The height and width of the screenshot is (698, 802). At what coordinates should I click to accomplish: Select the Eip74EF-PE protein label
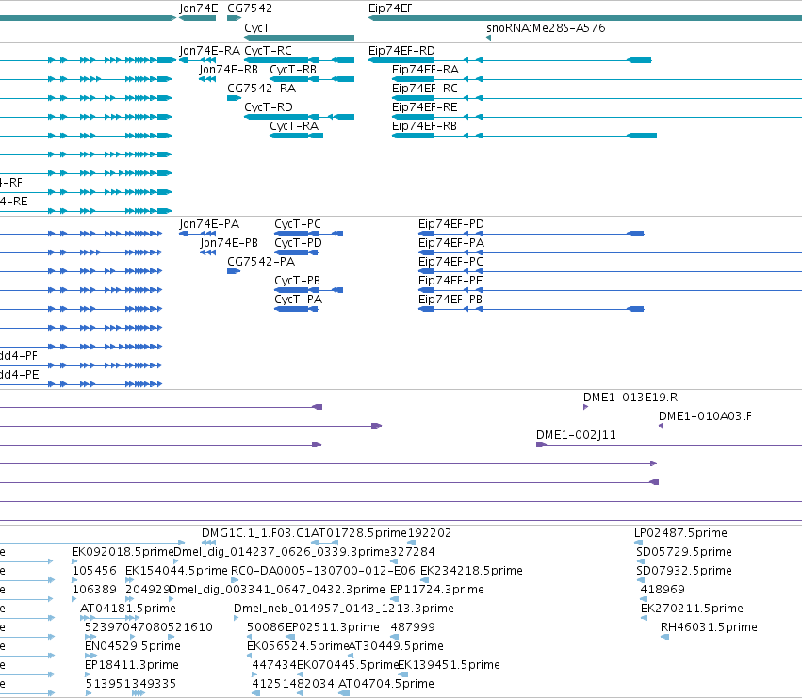pyautogui.click(x=450, y=282)
